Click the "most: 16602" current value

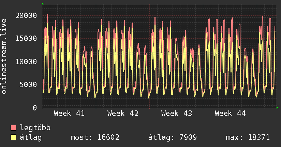tap(95, 137)
